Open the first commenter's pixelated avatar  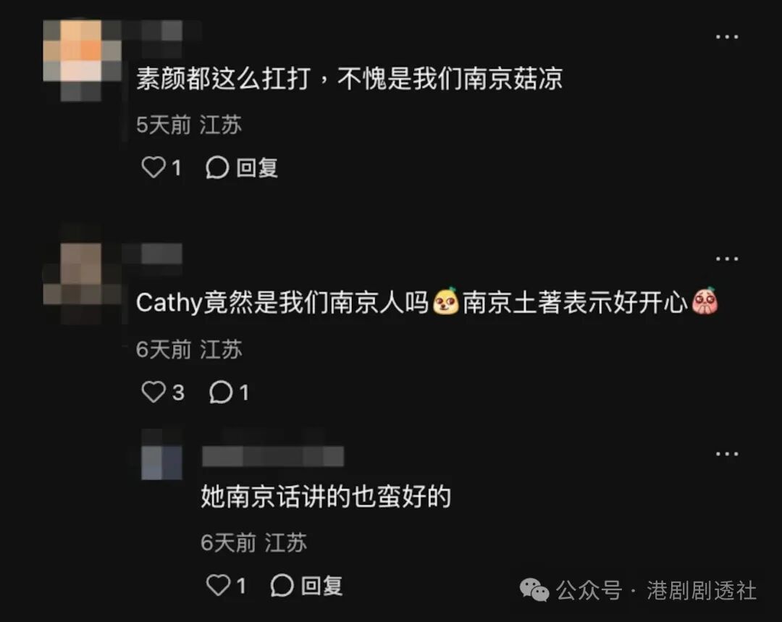(x=83, y=60)
